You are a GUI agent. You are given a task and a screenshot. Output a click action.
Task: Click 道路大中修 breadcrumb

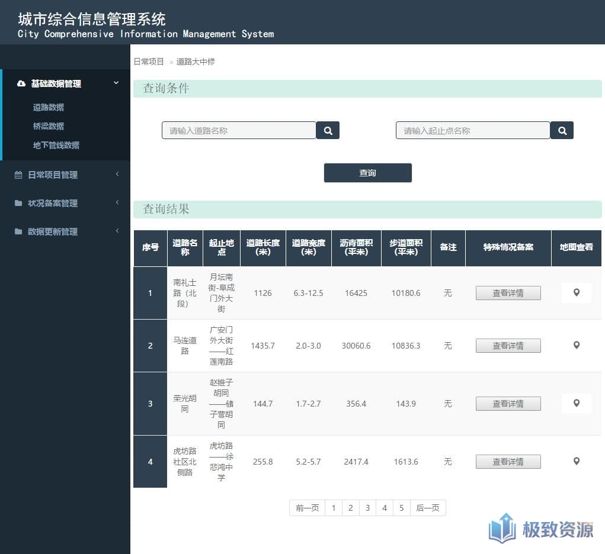pyautogui.click(x=196, y=62)
